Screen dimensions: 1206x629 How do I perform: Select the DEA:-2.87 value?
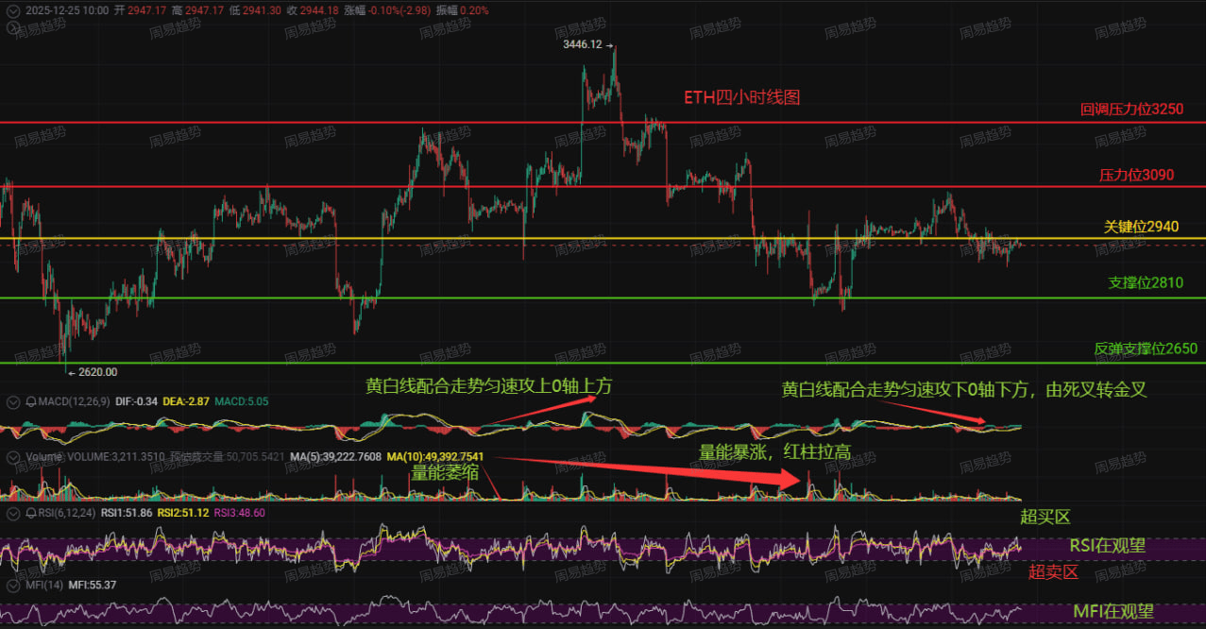186,401
